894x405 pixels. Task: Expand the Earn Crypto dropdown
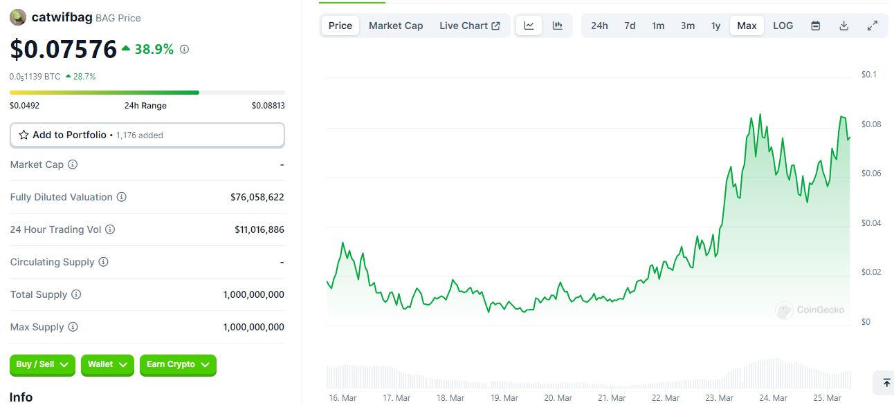pos(178,364)
